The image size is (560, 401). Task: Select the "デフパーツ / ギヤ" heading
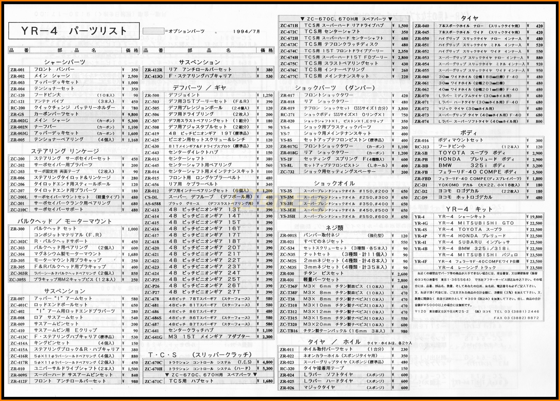199,88
